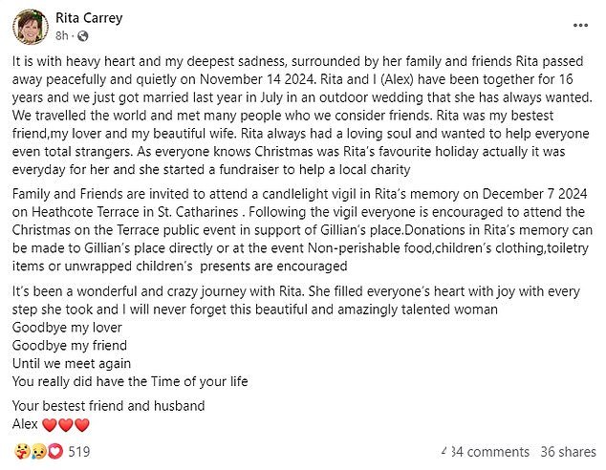Click "Your bestest friend and husband" text

[108, 406]
